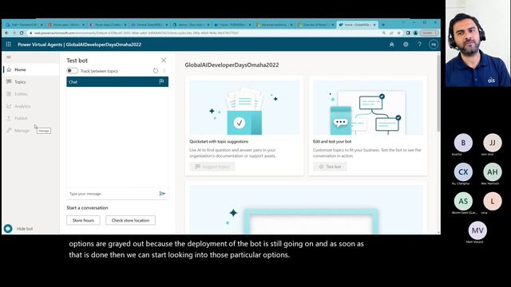Go forward in the browser
This screenshot has height=287, width=511.
pyautogui.click(x=14, y=33)
